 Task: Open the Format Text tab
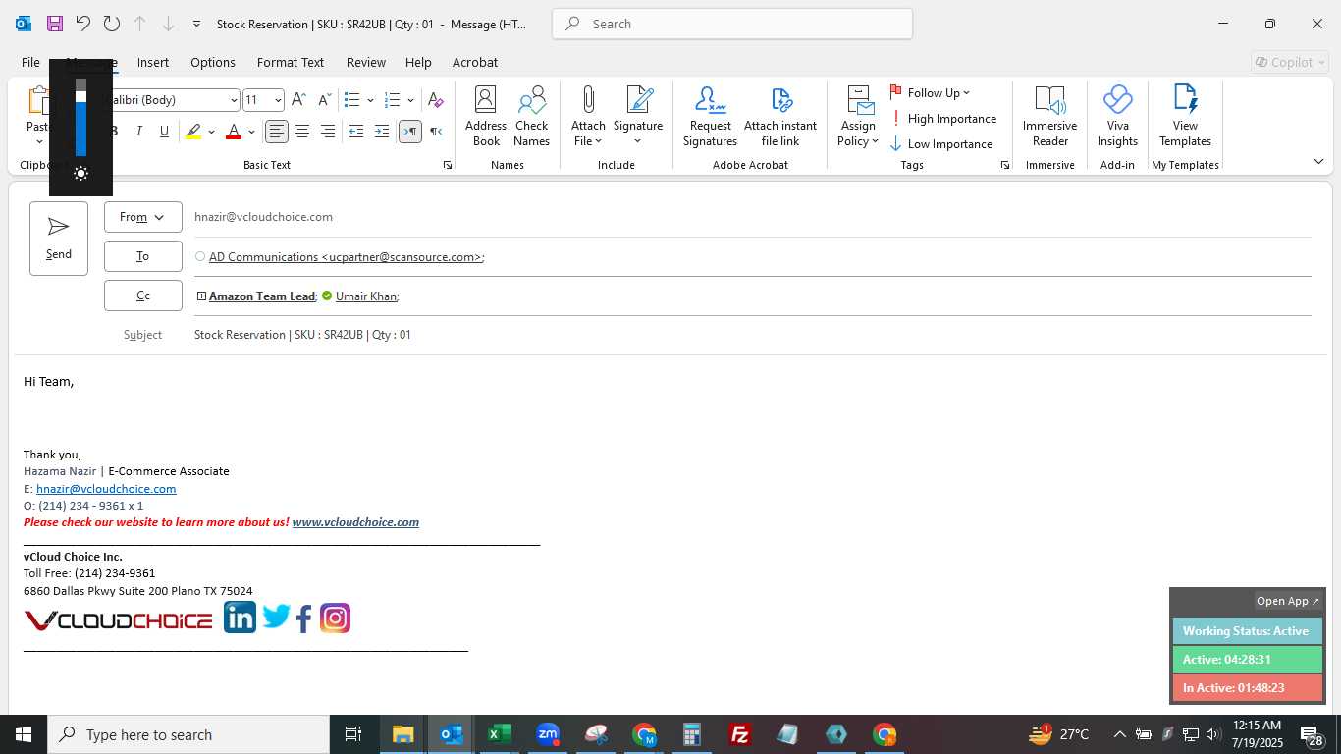pyautogui.click(x=291, y=62)
